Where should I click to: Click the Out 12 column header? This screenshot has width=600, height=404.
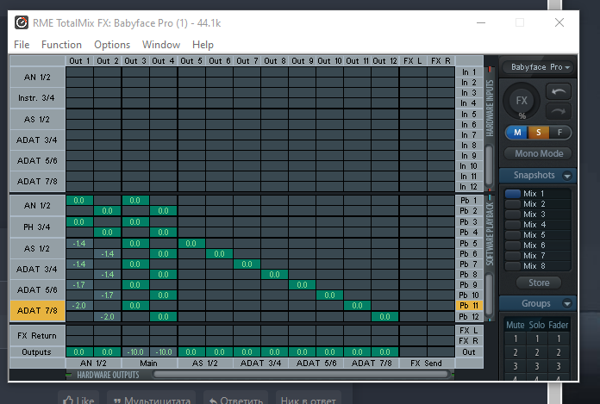coord(384,61)
